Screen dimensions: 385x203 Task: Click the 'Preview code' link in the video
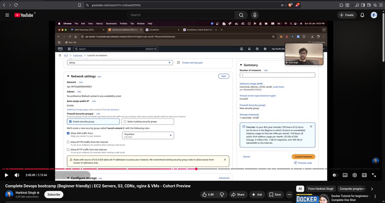[303, 163]
